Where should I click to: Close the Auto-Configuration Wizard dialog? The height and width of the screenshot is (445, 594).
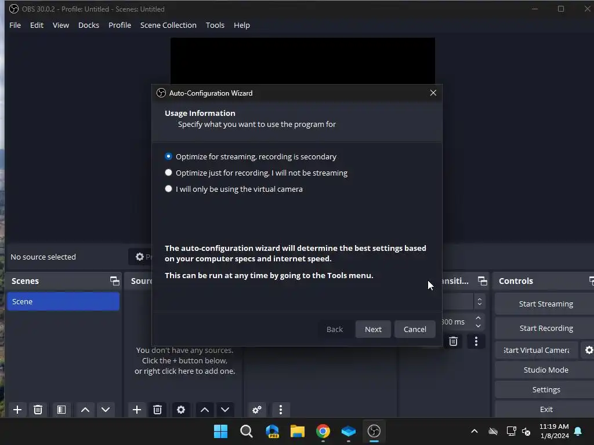point(433,93)
